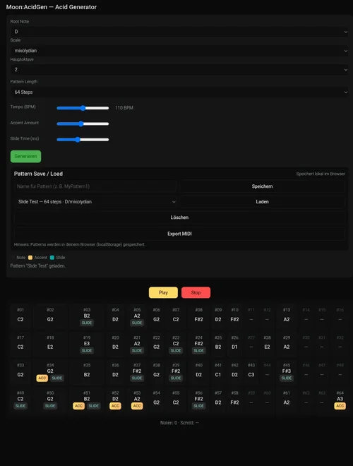Screen dimensions: 353x466
Task: Click the ACC badge on step #34
Action: click(x=42, y=378)
